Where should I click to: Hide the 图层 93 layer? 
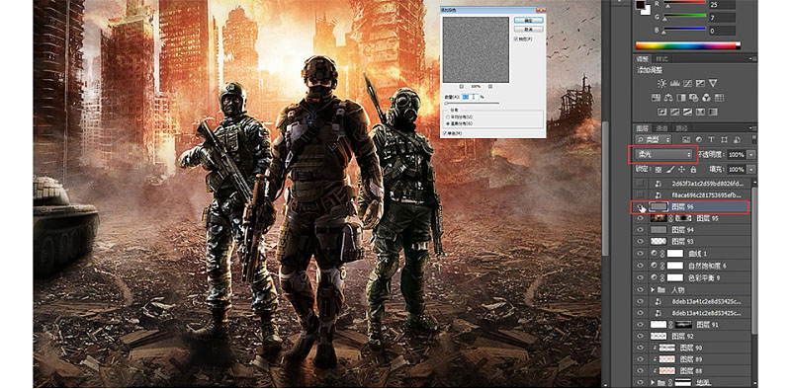[640, 242]
